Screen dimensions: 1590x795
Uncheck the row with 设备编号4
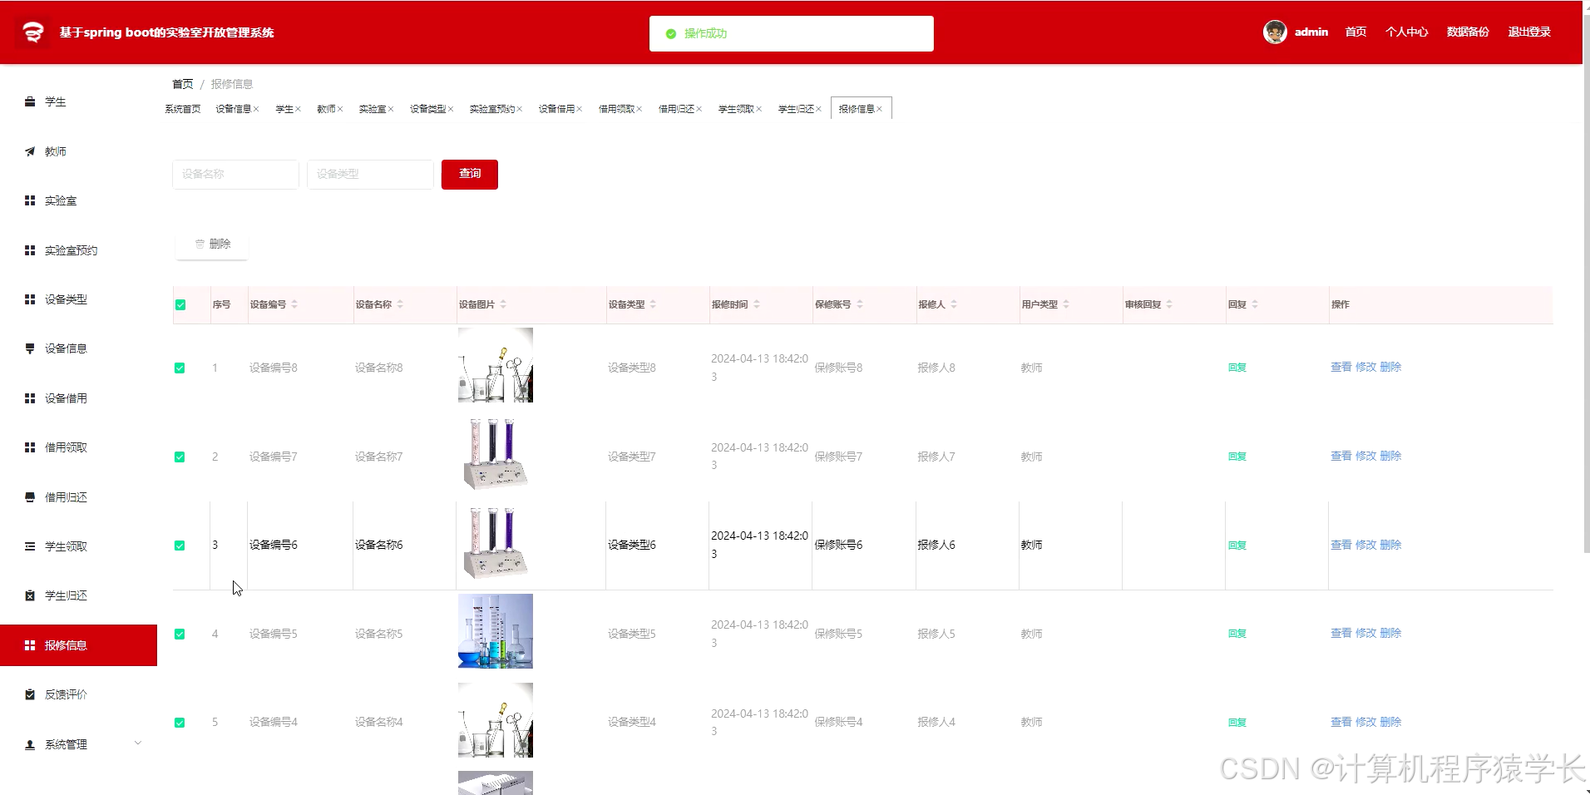click(180, 723)
